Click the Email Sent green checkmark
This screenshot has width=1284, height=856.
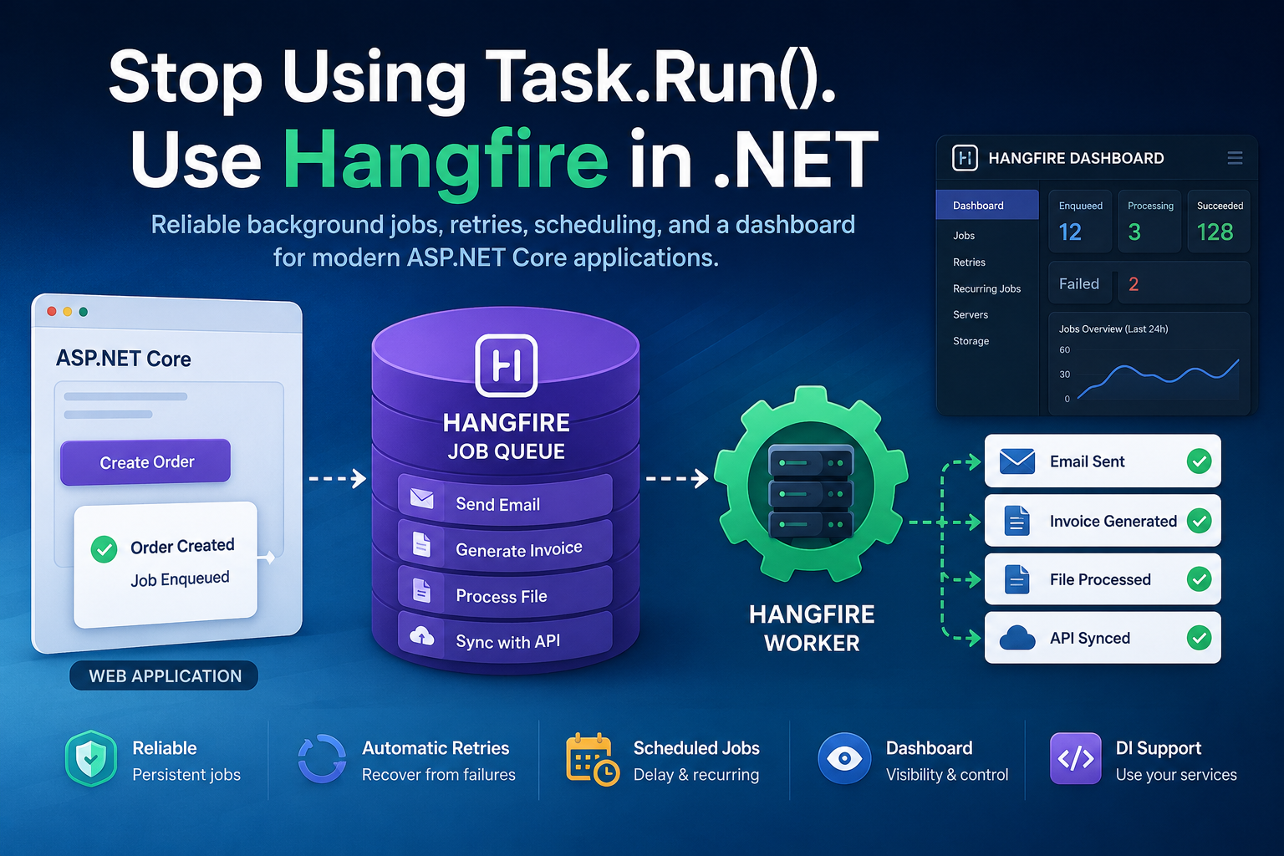1199,461
